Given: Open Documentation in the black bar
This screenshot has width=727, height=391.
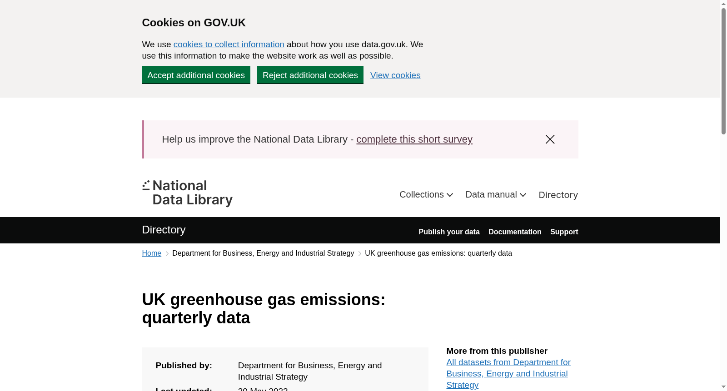Looking at the screenshot, I should click(515, 232).
